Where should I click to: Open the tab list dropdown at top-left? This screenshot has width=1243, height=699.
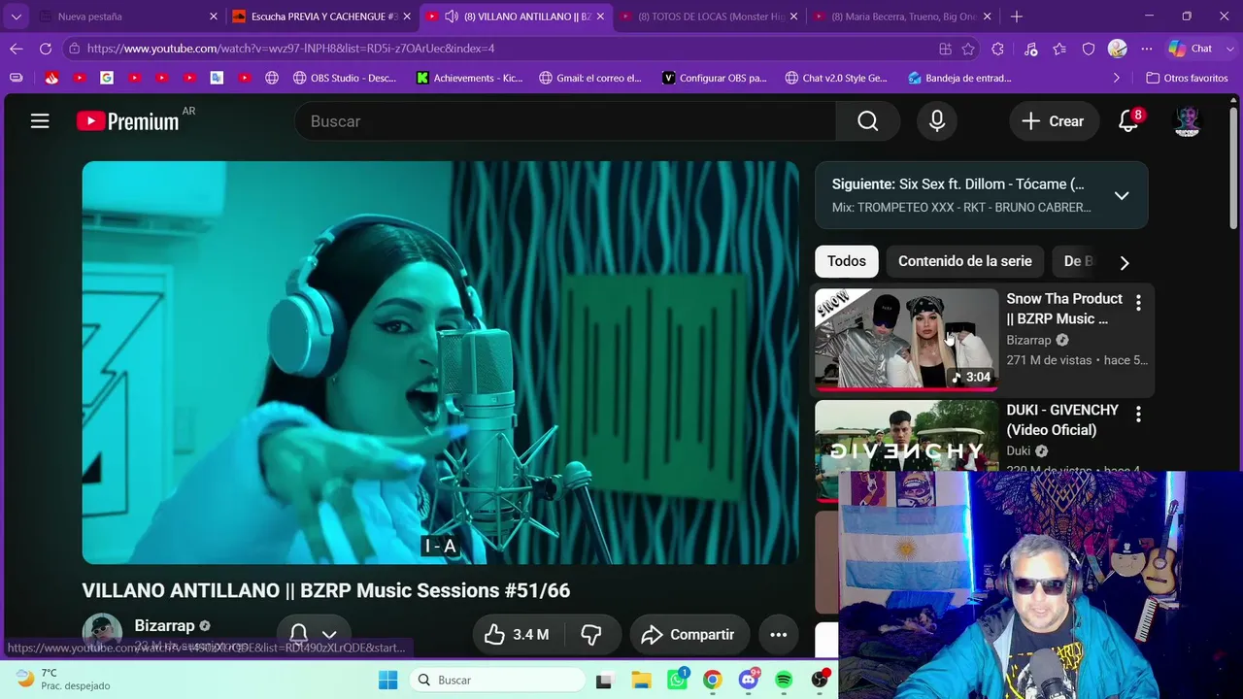pyautogui.click(x=17, y=17)
